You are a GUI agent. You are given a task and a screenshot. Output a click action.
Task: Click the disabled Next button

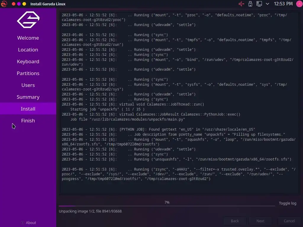pyautogui.click(x=260, y=221)
